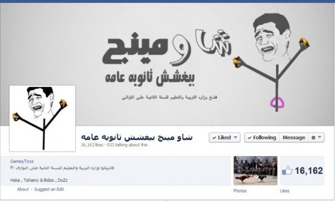This screenshot has height=201, width=335.
Task: Open the Photos tab label
Action: click(240, 191)
